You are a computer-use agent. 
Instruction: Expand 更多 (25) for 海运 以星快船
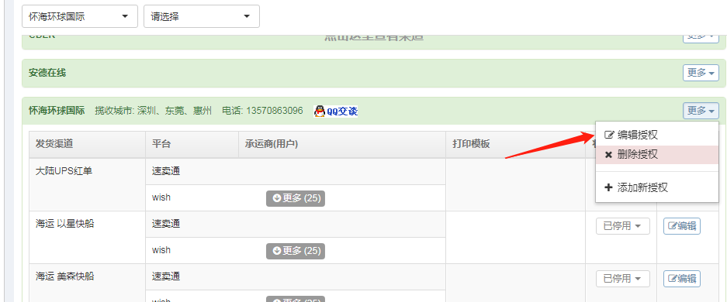click(296, 251)
